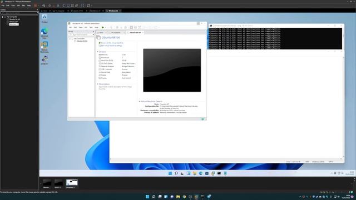Click the Processors device row
Screen dimensions: 356x200
coord(117,58)
